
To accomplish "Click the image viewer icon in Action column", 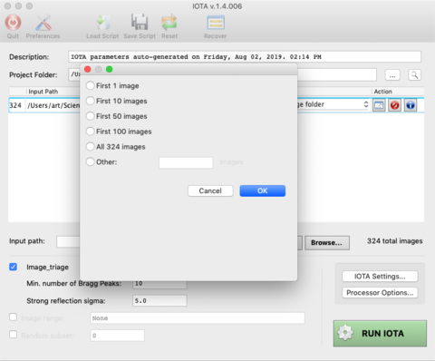I will tap(379, 105).
